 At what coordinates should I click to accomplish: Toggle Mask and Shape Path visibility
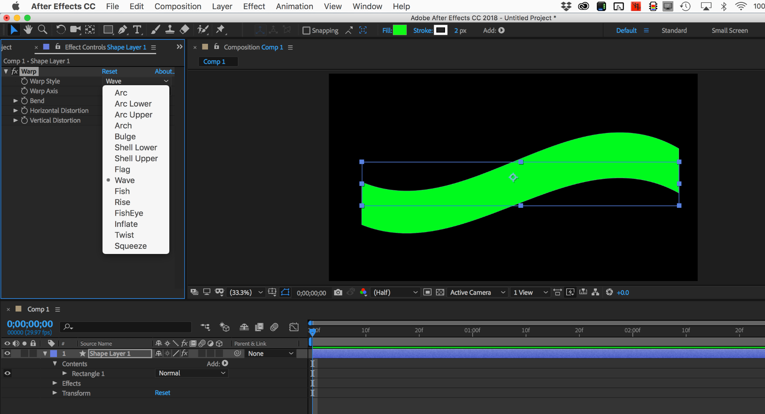tap(285, 292)
